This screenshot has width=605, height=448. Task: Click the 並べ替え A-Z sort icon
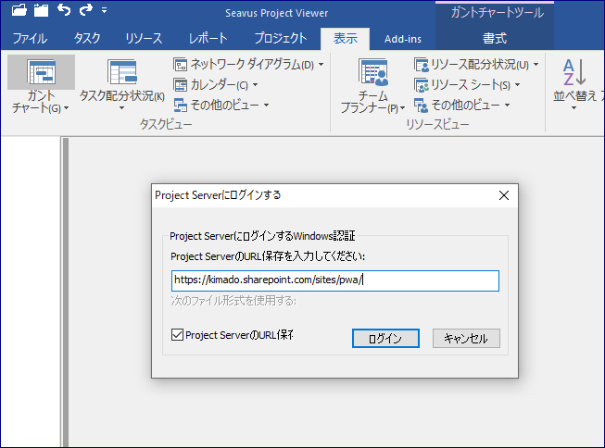click(574, 72)
